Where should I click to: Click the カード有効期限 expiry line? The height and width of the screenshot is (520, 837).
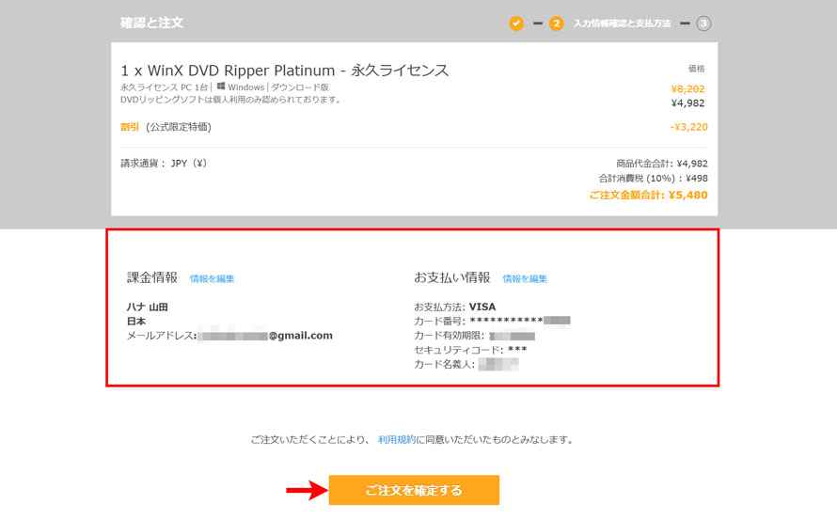475,336
